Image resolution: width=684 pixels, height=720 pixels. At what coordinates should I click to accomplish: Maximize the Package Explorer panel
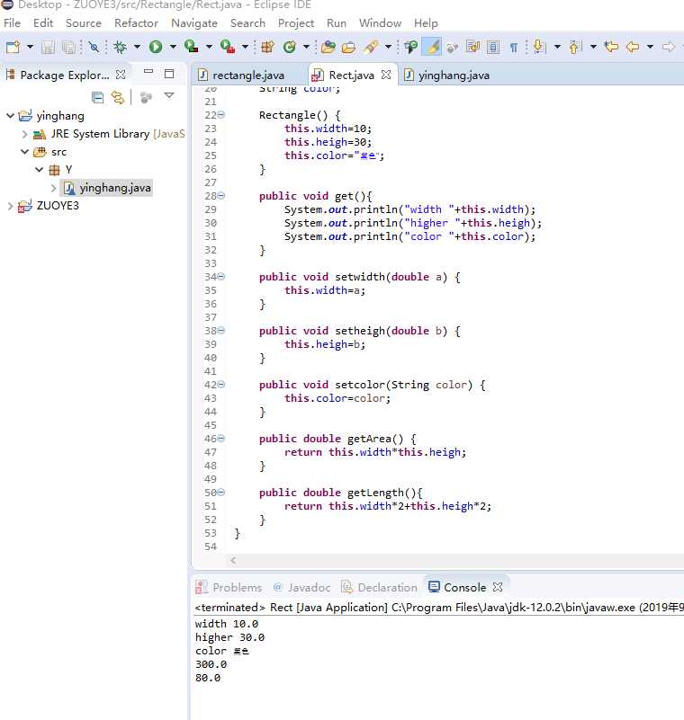pos(169,74)
